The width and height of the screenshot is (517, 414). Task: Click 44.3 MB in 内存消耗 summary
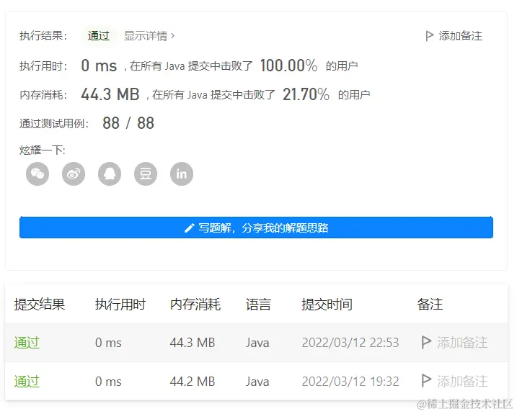tap(110, 94)
